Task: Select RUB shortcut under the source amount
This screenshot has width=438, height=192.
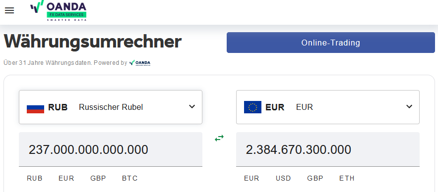Action: click(x=35, y=178)
